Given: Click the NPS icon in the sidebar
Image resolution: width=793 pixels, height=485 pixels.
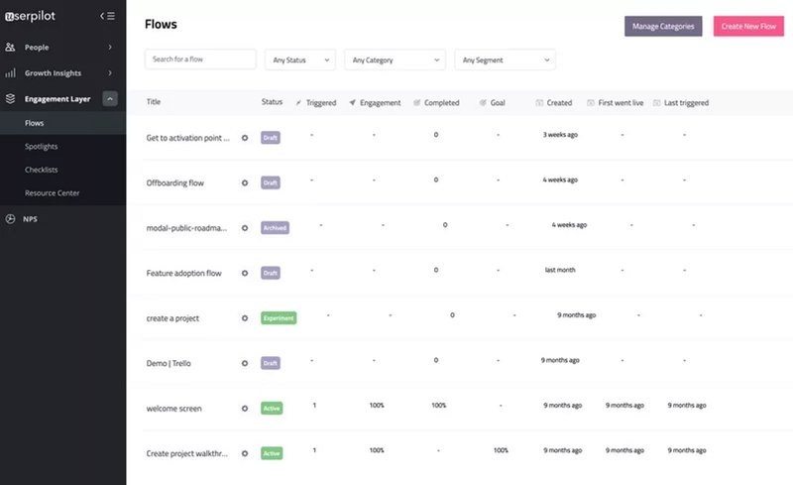Looking at the screenshot, I should coord(10,218).
